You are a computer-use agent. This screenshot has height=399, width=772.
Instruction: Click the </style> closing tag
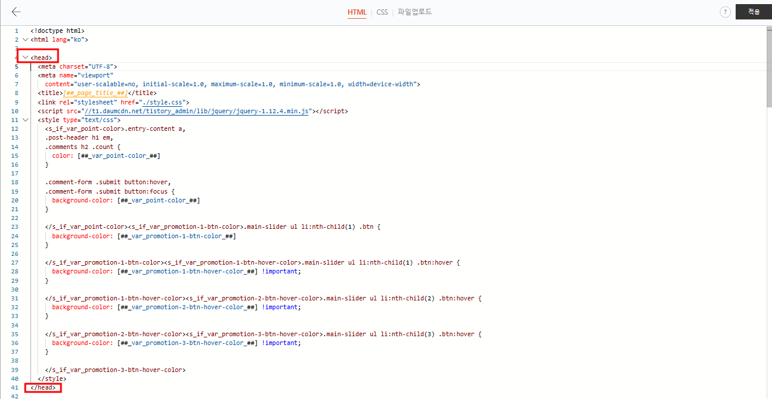point(52,379)
